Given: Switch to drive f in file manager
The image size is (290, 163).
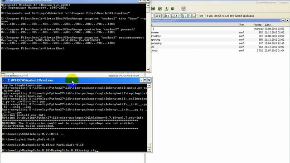Looking at the screenshot, I should point(175,16).
